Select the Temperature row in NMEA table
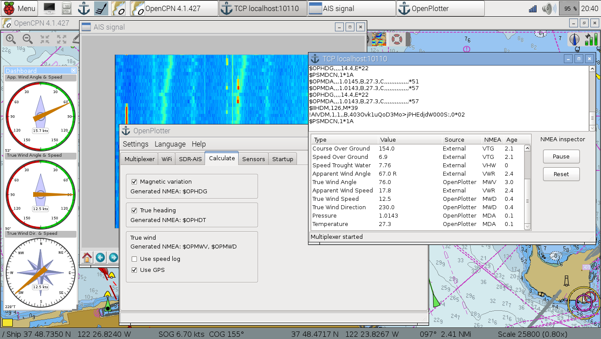 click(417, 224)
